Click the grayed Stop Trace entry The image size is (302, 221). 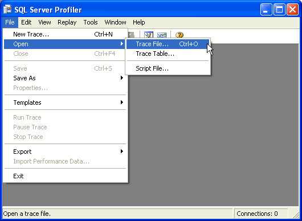click(x=66, y=137)
